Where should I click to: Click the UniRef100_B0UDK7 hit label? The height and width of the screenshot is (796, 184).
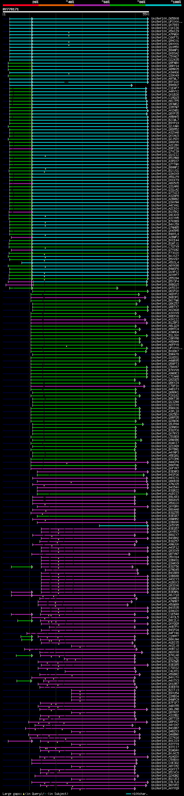165,351
